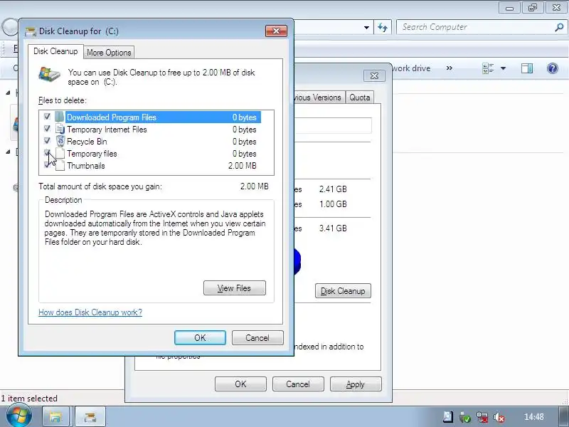Click the first tray notification icon
The width and height of the screenshot is (569, 427).
tap(448, 416)
